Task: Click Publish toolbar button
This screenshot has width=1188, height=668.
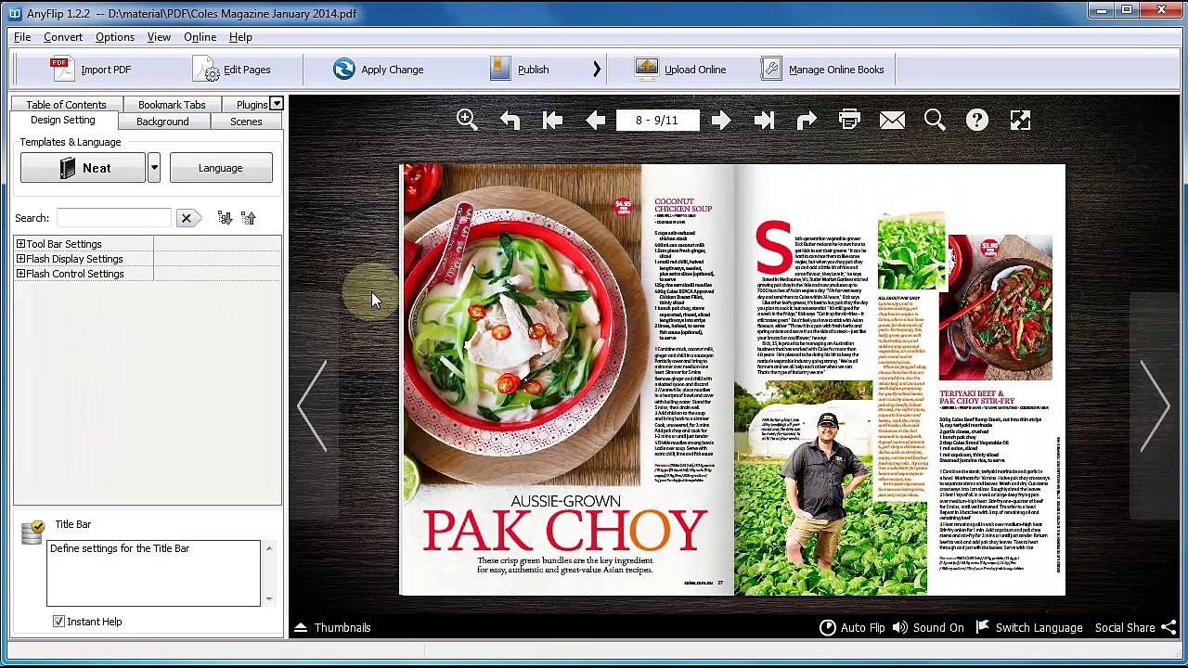Action: [520, 70]
